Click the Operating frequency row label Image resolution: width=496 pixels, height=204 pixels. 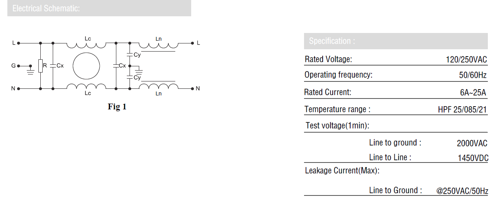click(x=338, y=75)
